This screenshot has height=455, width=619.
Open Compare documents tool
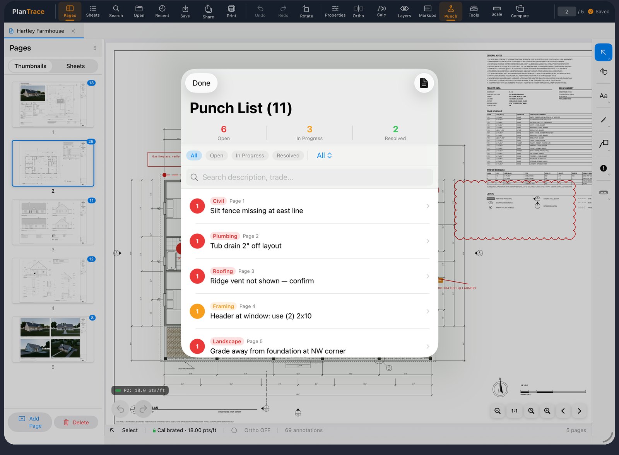[x=520, y=11]
